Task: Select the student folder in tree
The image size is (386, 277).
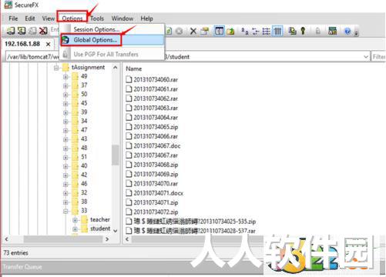Action: [x=100, y=229]
